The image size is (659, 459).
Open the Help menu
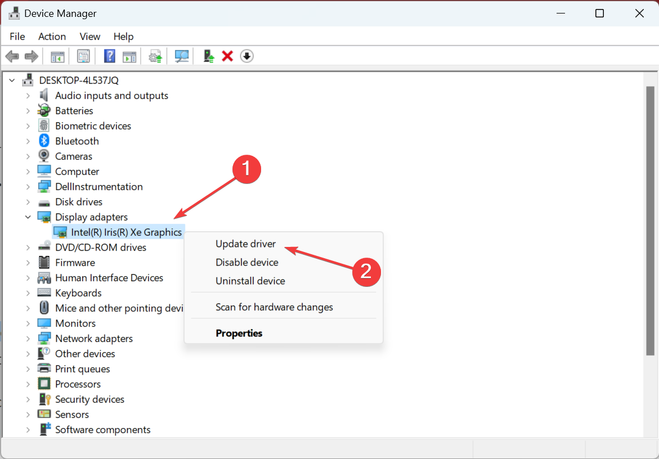(x=123, y=37)
